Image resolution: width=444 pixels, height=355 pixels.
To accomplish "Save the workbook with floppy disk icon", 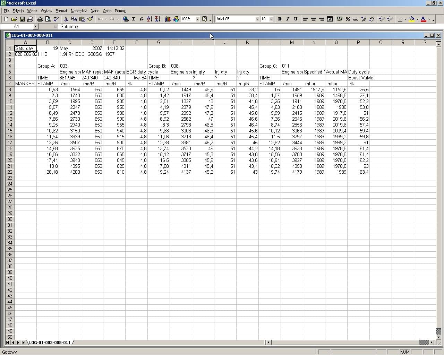I will pos(22,19).
